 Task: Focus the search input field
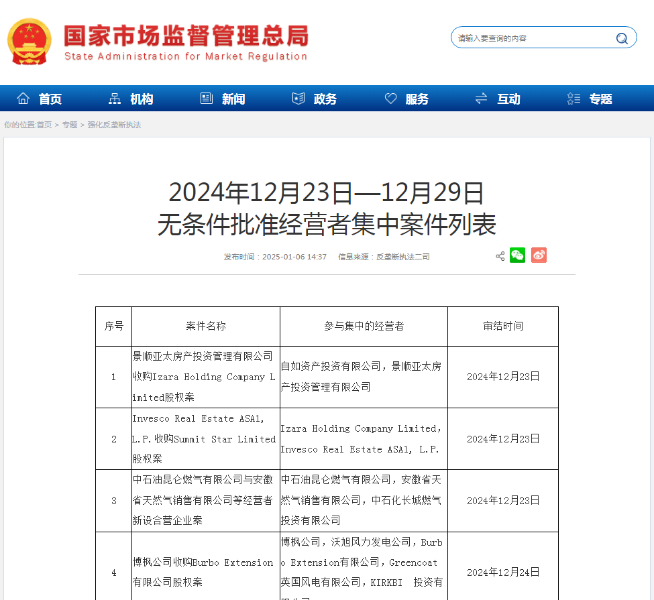(x=530, y=38)
